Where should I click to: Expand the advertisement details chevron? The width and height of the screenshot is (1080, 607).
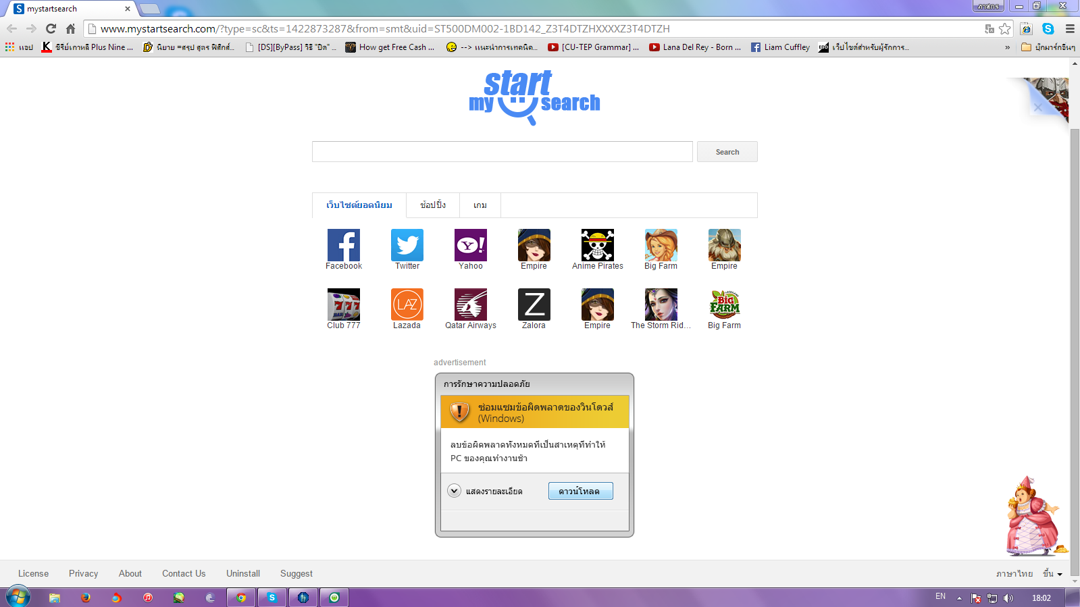tap(454, 491)
